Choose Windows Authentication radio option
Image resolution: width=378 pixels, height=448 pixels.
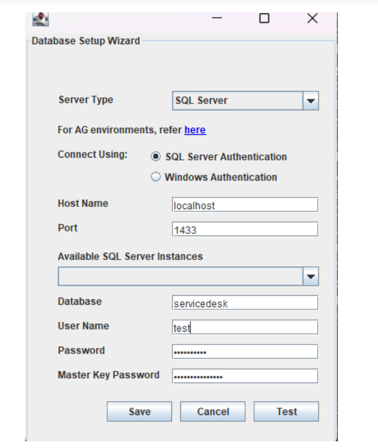pos(156,177)
